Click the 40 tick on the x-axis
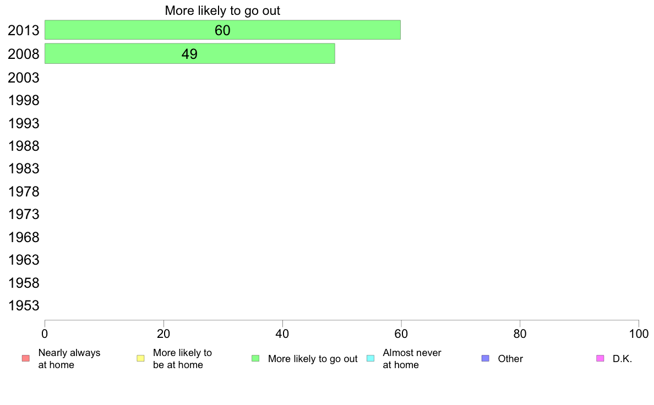Screen dimensions: 654x405 coord(282,333)
